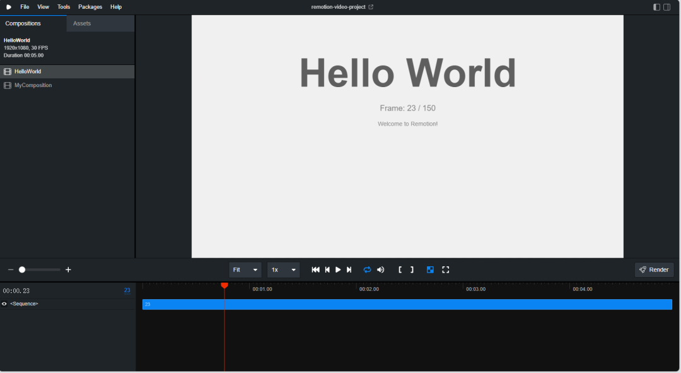Mute the preview audio

[380, 270]
